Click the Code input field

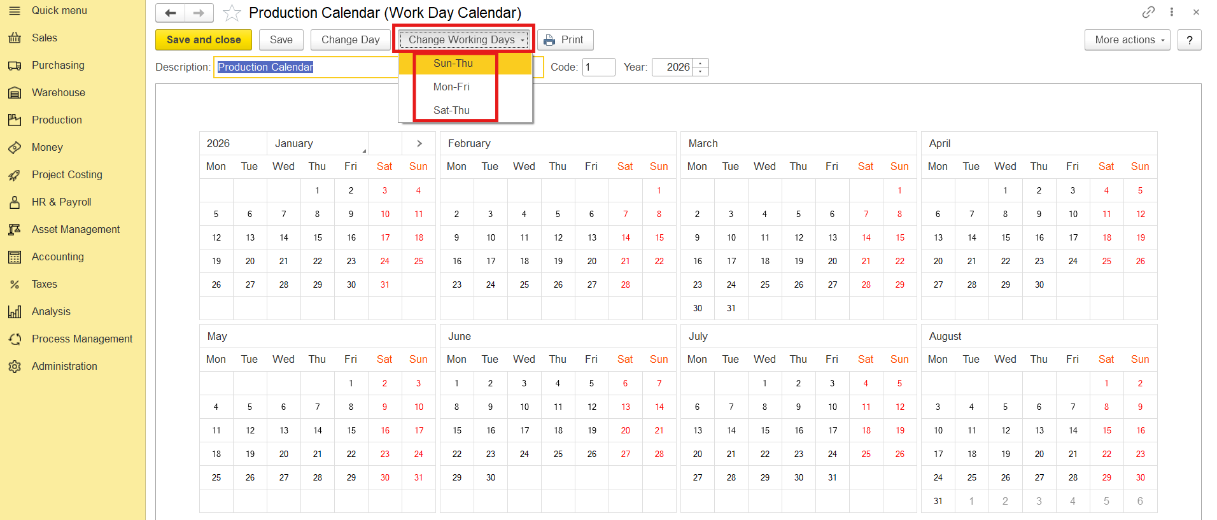pyautogui.click(x=598, y=67)
